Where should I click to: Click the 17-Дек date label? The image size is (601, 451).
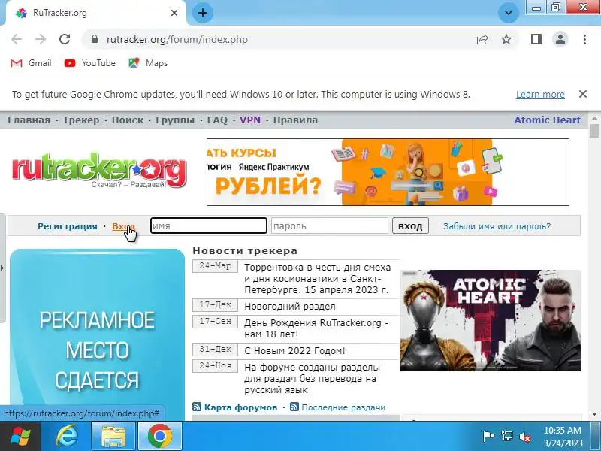(215, 305)
